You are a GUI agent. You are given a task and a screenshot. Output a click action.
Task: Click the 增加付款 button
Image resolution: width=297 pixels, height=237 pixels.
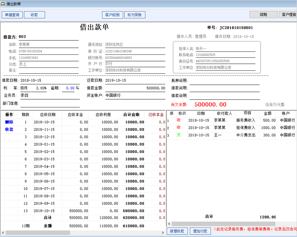(200, 231)
